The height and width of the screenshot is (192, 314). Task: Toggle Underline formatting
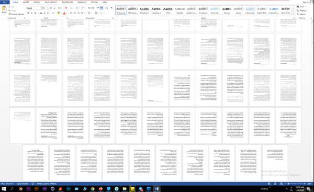36,13
